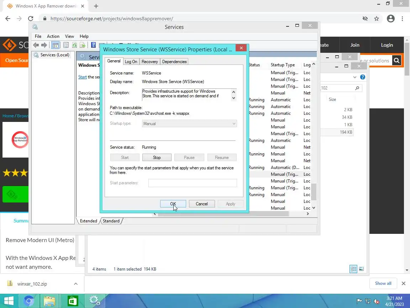Click the Startup Type column header

point(283,65)
